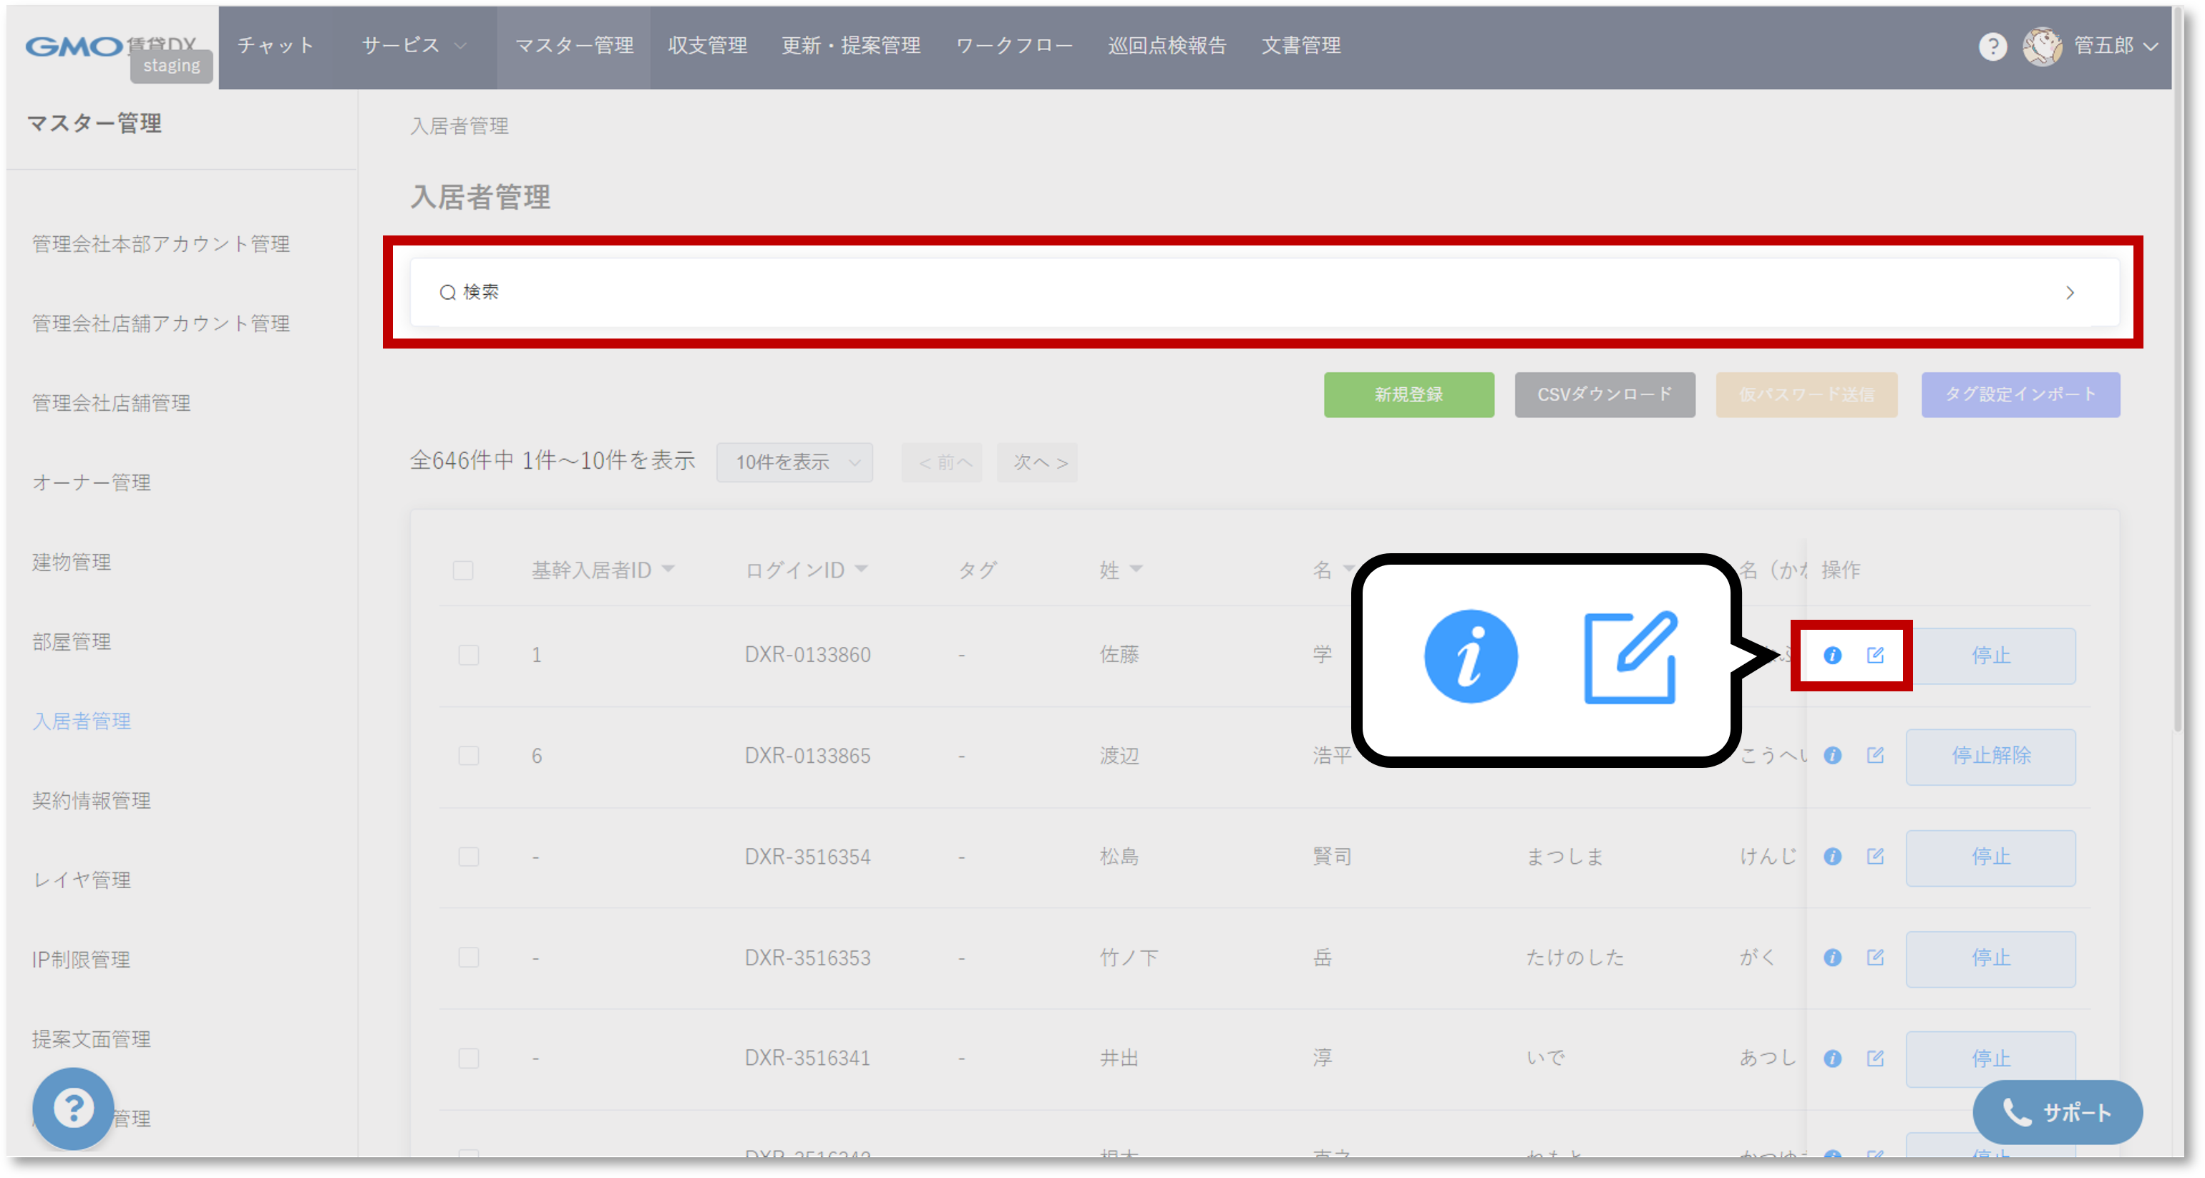Open 更新・提案管理 in top navigation
This screenshot has width=2205, height=1178.
[x=851, y=47]
